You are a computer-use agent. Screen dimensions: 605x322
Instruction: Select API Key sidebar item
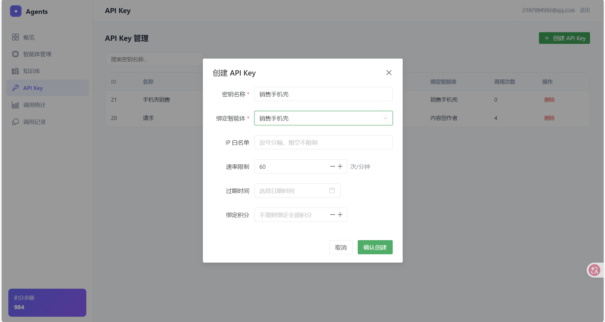(47, 88)
